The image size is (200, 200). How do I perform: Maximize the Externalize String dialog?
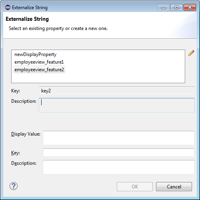pyautogui.click(x=176, y=7)
